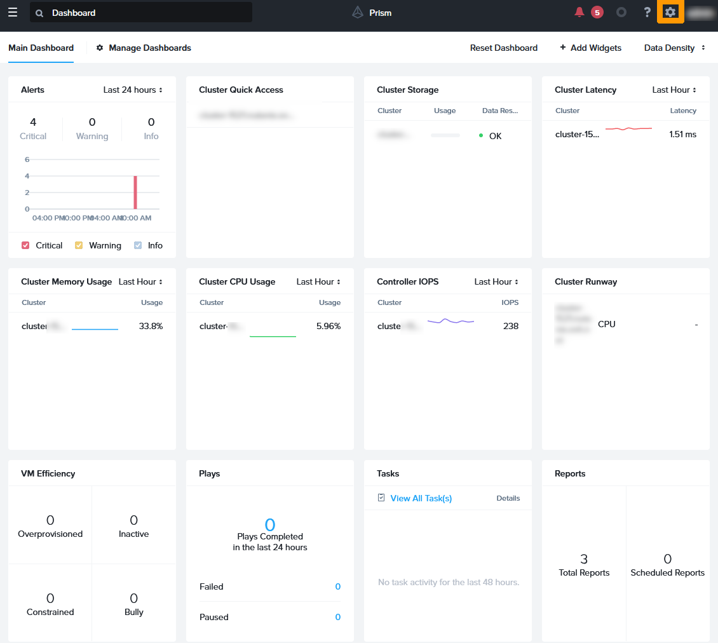Toggle the Warning alerts checkbox
Viewport: 718px width, 643px height.
pos(79,245)
